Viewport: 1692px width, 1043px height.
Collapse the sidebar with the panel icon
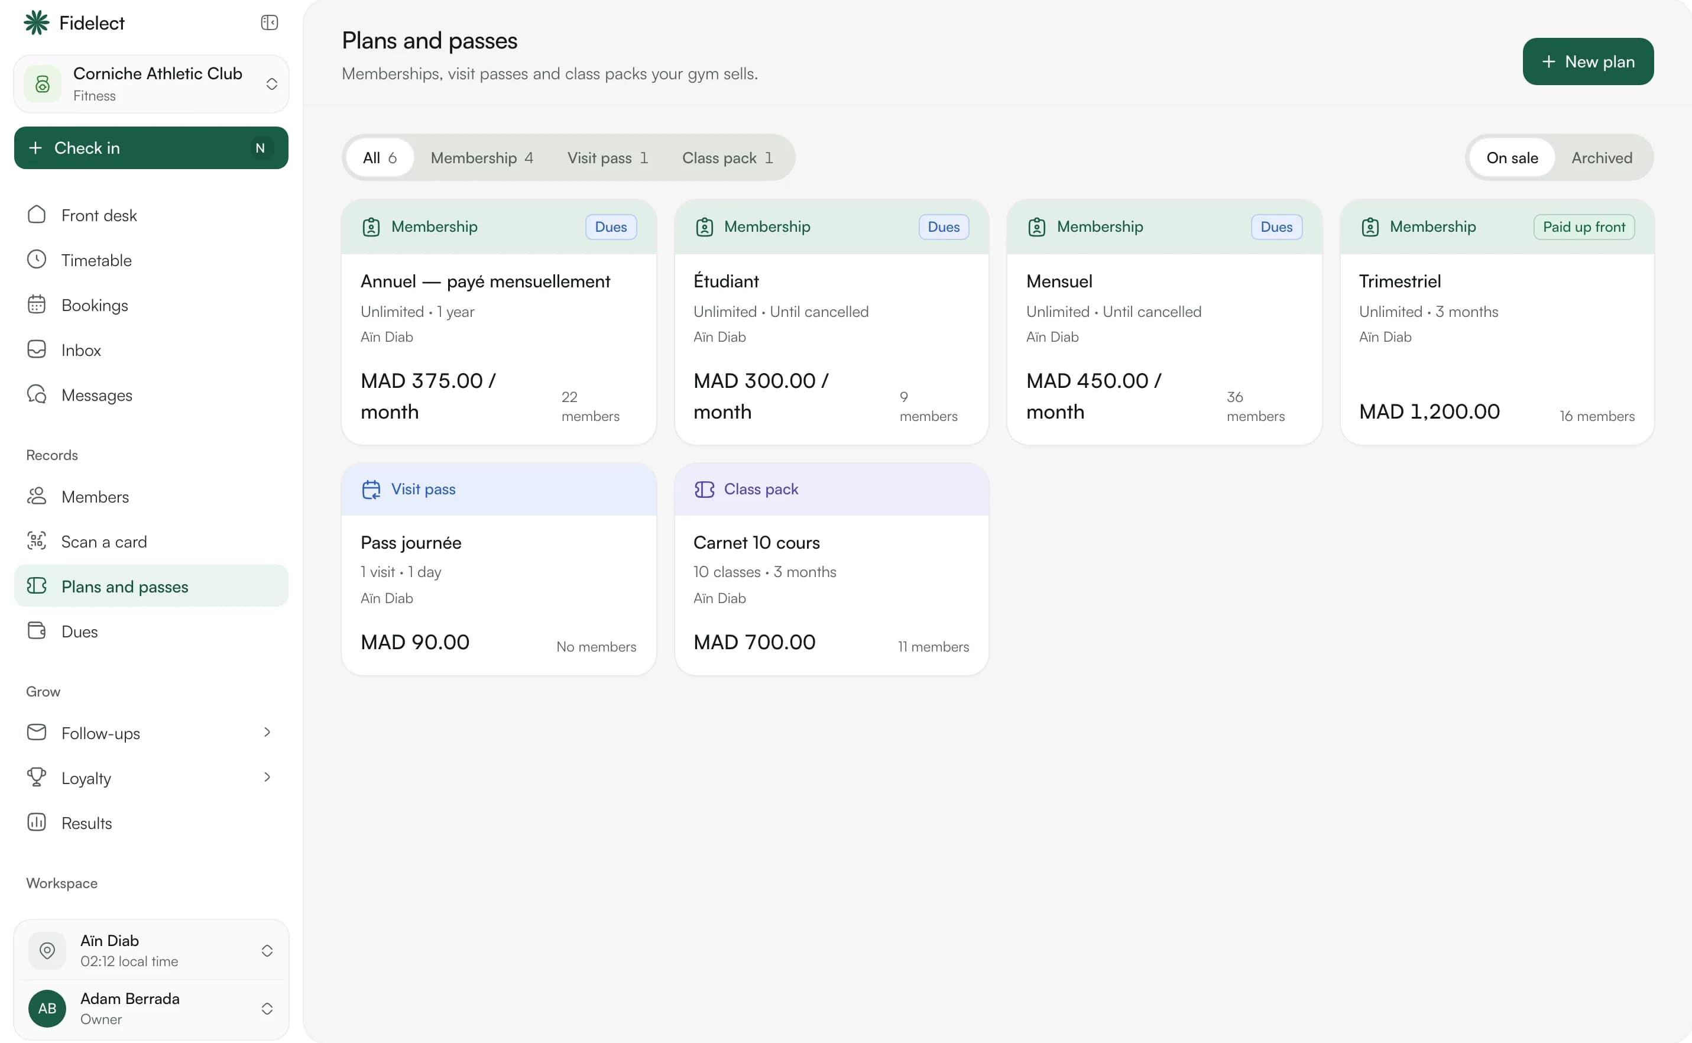click(x=269, y=22)
